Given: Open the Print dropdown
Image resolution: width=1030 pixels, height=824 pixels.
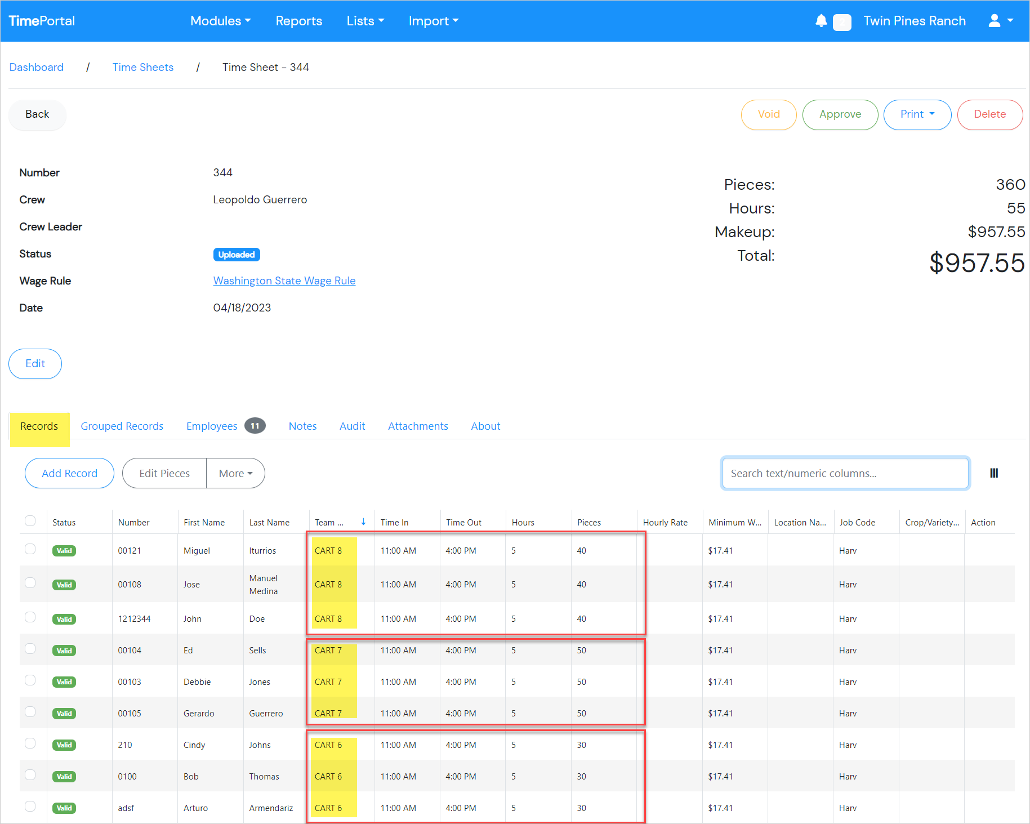Looking at the screenshot, I should tap(917, 114).
